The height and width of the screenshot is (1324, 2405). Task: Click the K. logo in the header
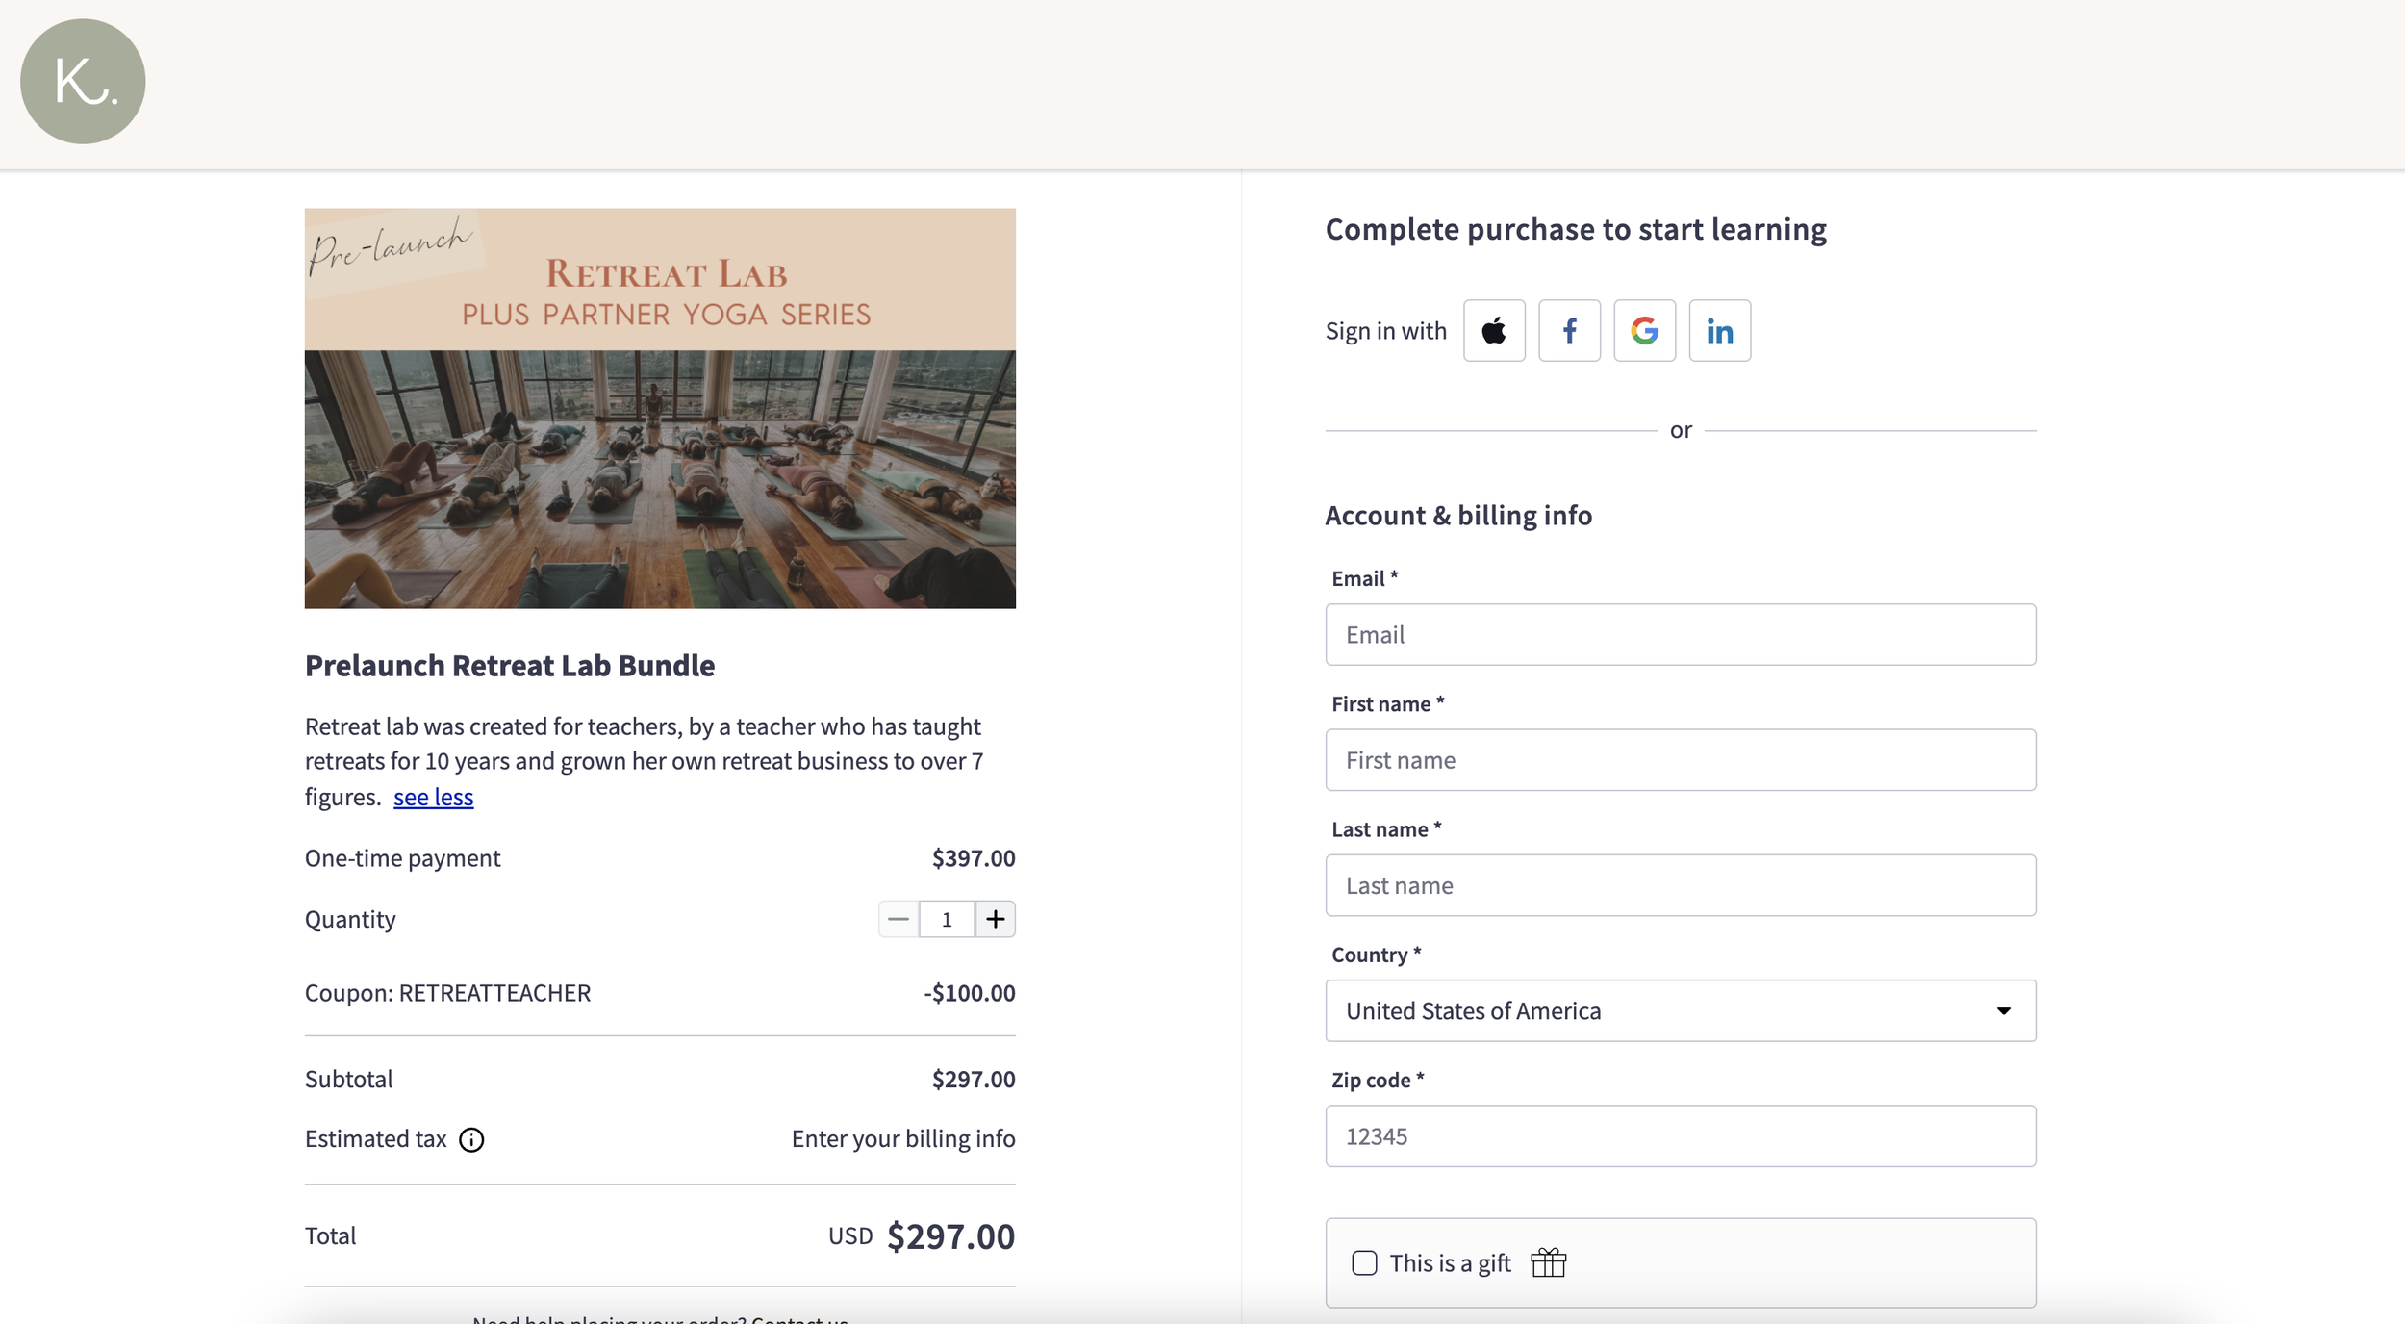point(83,82)
